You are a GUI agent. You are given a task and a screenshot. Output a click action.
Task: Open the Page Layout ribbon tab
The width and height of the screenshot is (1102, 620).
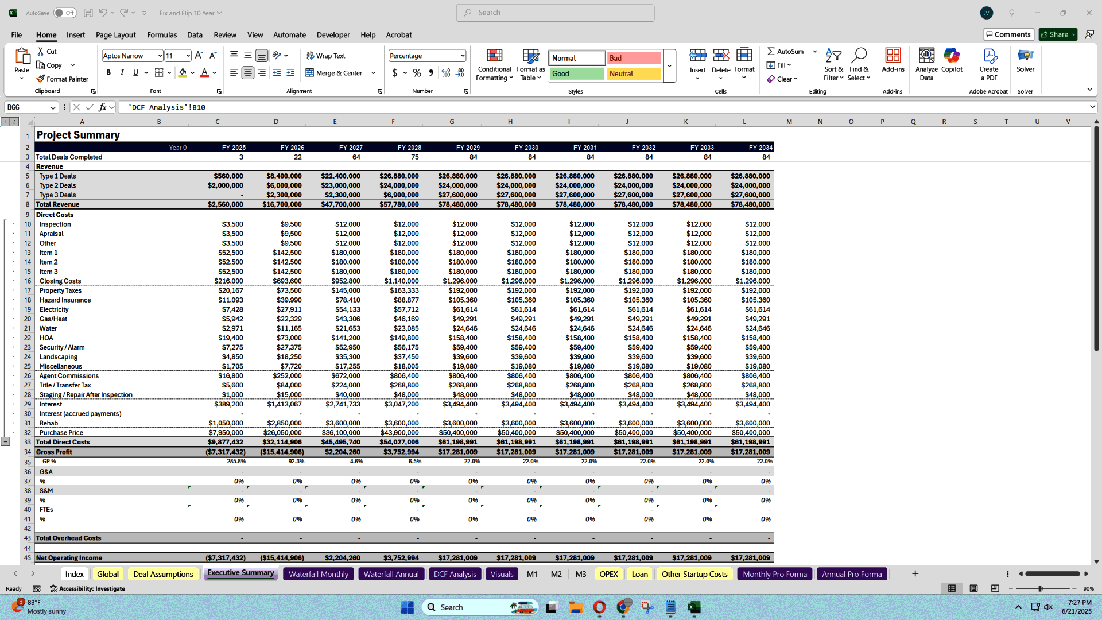[116, 35]
